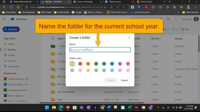
Task: Expand the view options dropdown
Action: [x=175, y=29]
